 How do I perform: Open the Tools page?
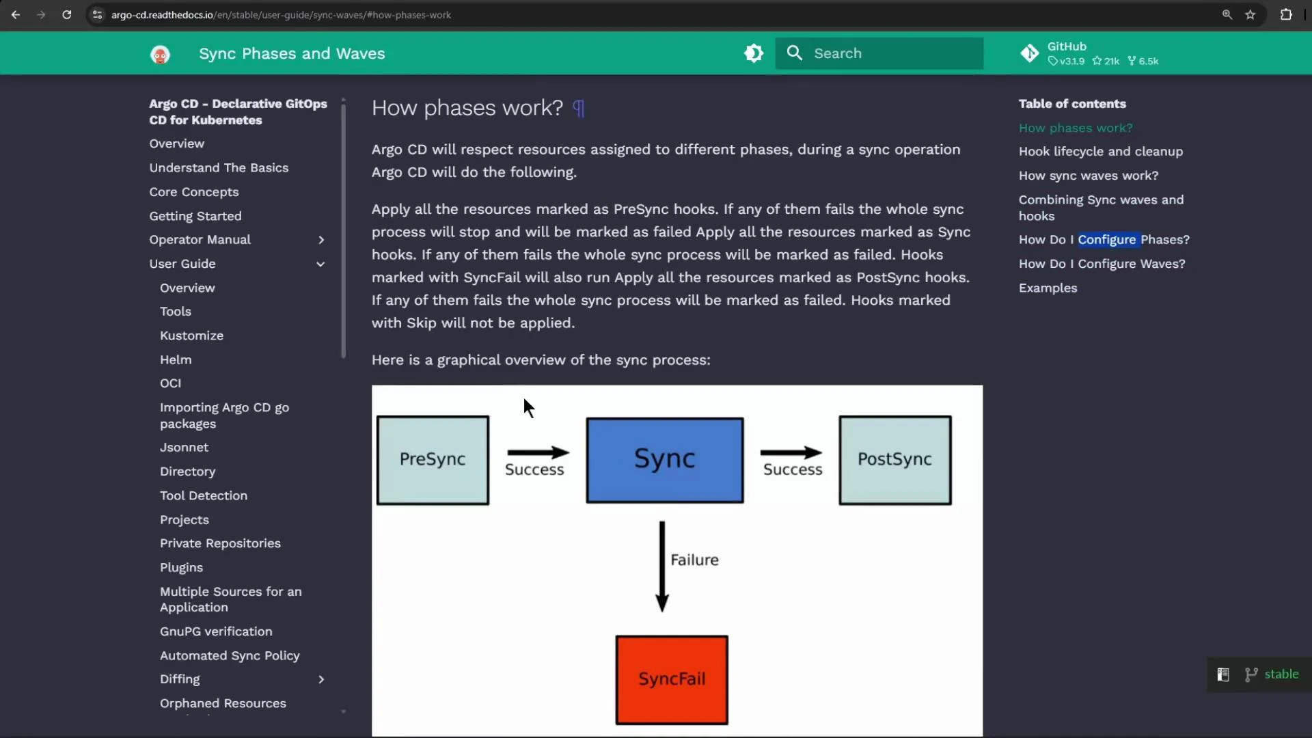176,312
